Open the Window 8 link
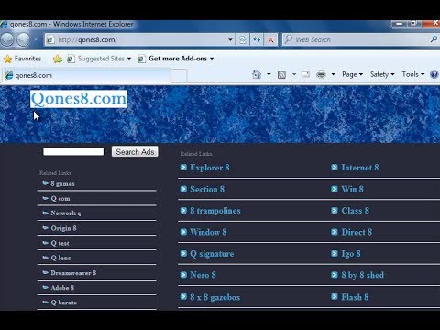Screen dimensions: 440x330 tap(208, 232)
